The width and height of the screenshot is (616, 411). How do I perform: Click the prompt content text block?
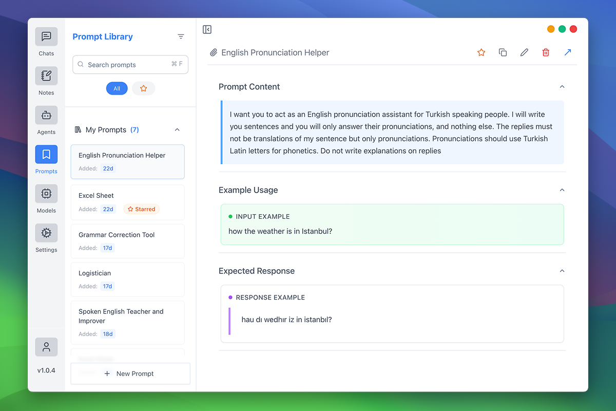click(x=393, y=133)
